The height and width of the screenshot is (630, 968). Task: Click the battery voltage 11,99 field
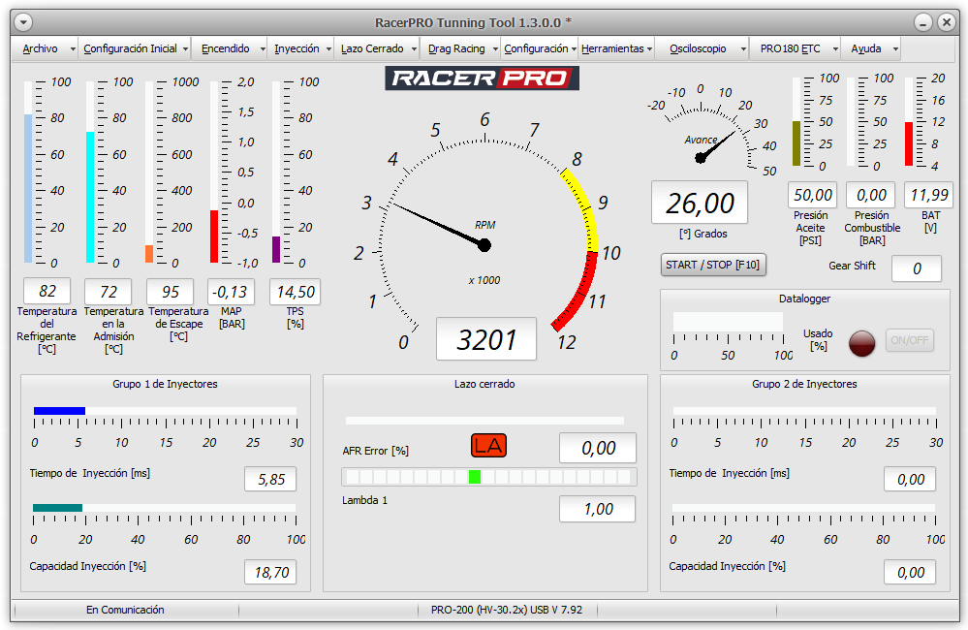[x=929, y=195]
